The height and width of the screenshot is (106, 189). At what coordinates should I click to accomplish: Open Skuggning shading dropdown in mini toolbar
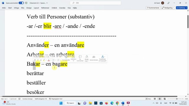(x=87, y=58)
